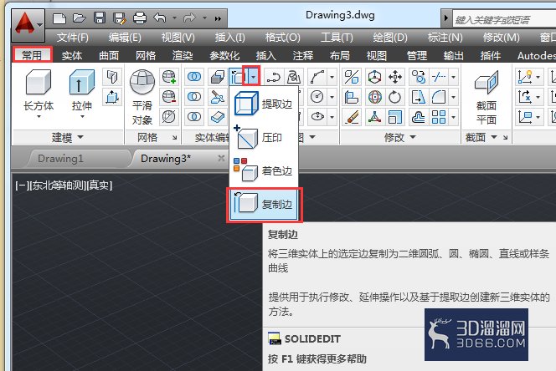The height and width of the screenshot is (371, 556).
Task: Open the 修改(M) menu
Action: pyautogui.click(x=501, y=37)
